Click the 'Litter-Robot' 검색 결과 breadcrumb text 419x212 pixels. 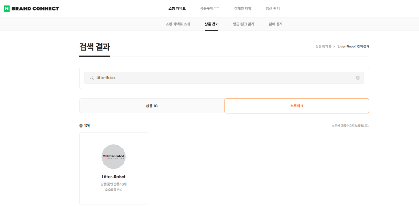353,47
